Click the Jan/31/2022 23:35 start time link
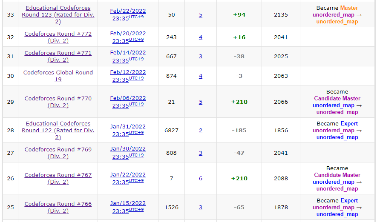Image resolution: width=377 pixels, height=222 pixels. [128, 130]
